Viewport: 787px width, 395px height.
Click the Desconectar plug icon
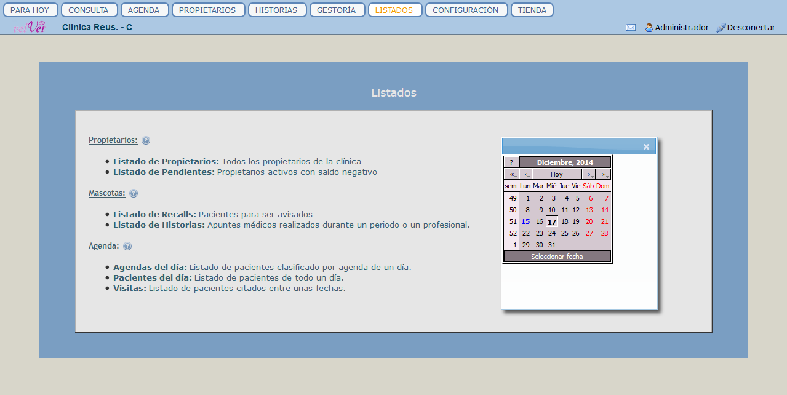point(721,28)
